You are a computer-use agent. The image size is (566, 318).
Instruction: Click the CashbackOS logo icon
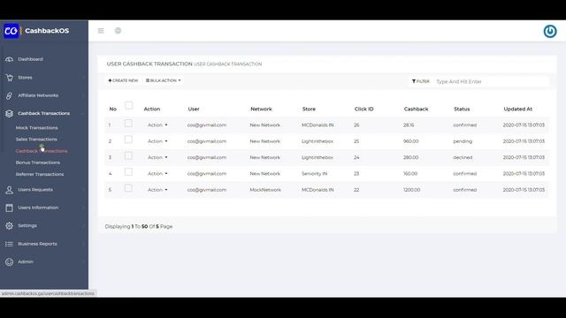tap(11, 31)
